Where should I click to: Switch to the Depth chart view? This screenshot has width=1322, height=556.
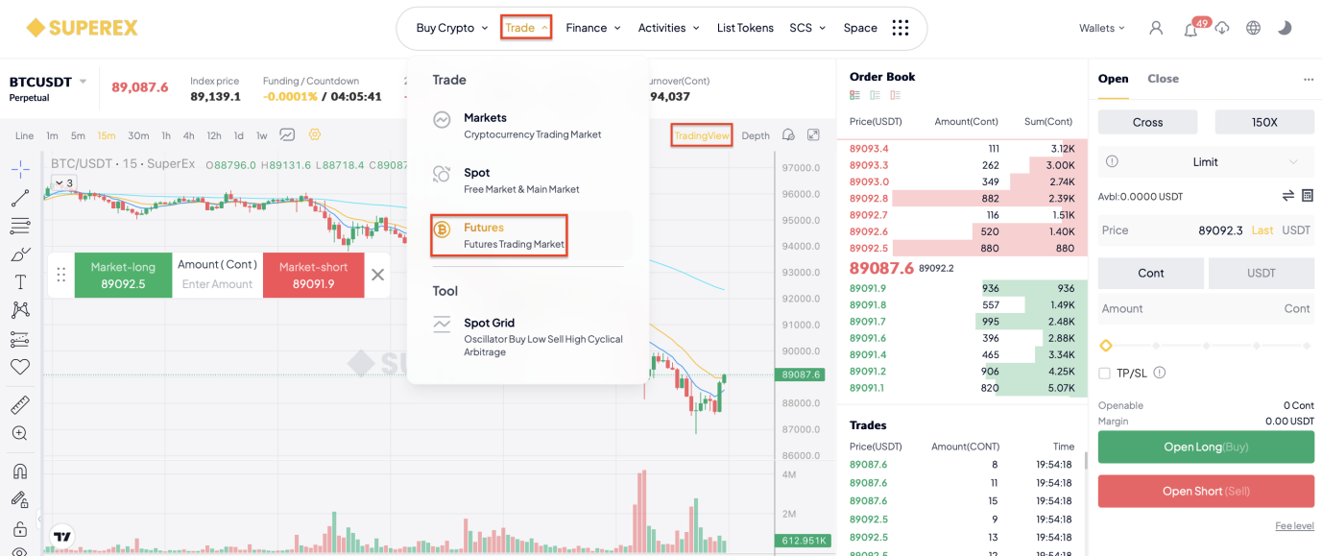tap(756, 135)
